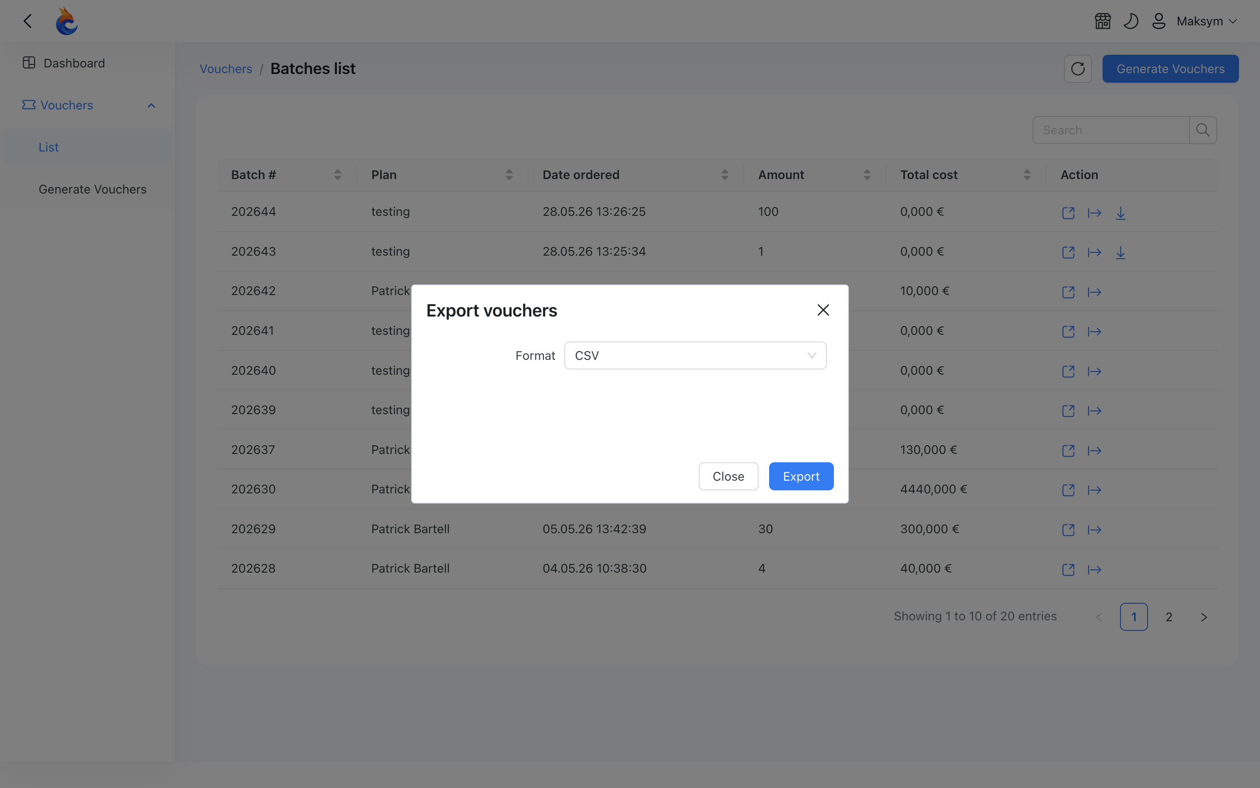Open batch 202637 details icon
The height and width of the screenshot is (788, 1260).
click(1068, 450)
